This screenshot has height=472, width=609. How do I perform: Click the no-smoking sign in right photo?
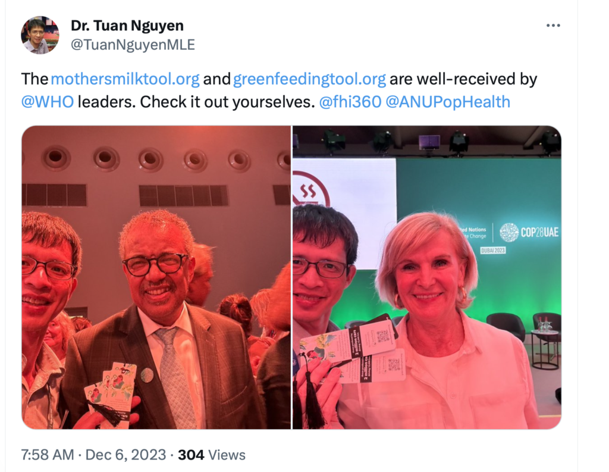pos(310,190)
